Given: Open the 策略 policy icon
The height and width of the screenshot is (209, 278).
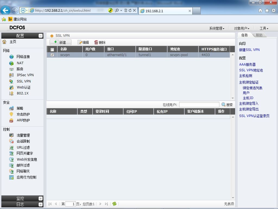Looking at the screenshot, I should (11, 108).
